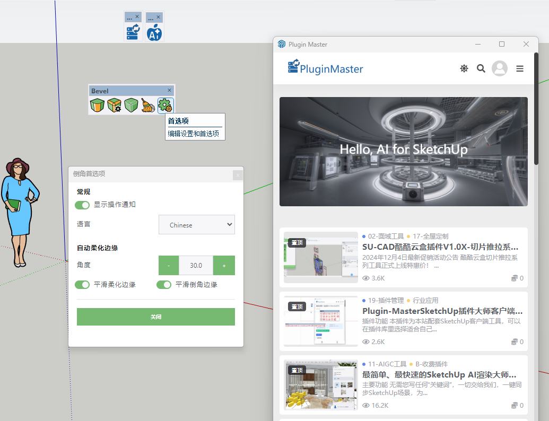The width and height of the screenshot is (549, 421).
Task: Toggle theme with the sun icon in PluginMaster
Action: [464, 68]
